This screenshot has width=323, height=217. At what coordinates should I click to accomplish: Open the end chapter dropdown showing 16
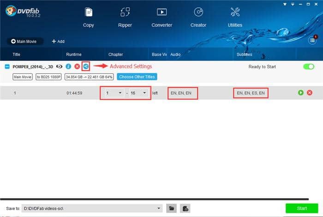click(138, 93)
